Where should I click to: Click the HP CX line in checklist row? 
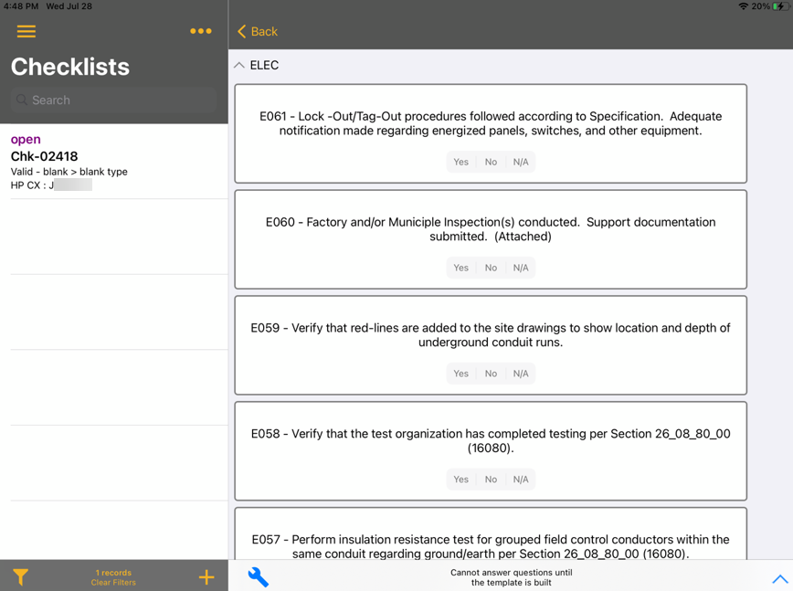tap(51, 185)
